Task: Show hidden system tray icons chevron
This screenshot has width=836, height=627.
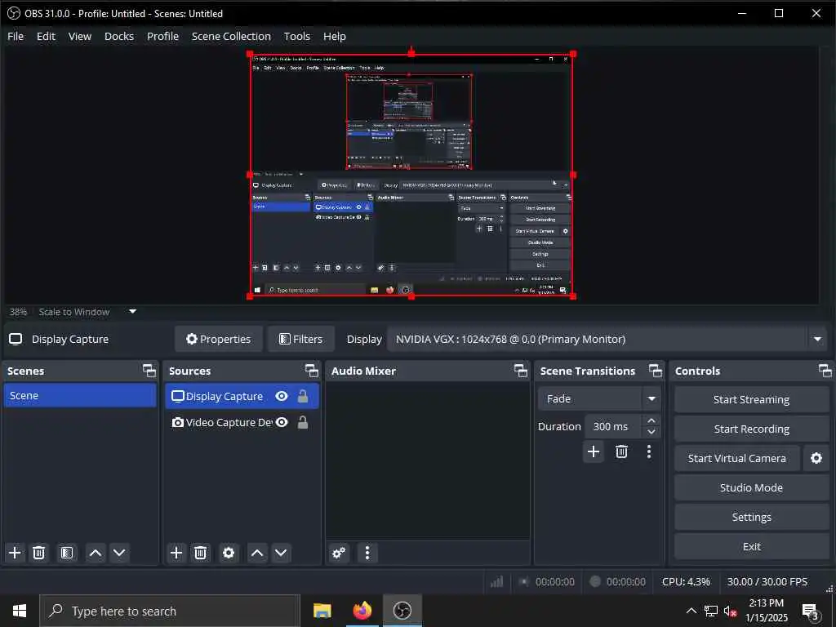Action: point(691,611)
